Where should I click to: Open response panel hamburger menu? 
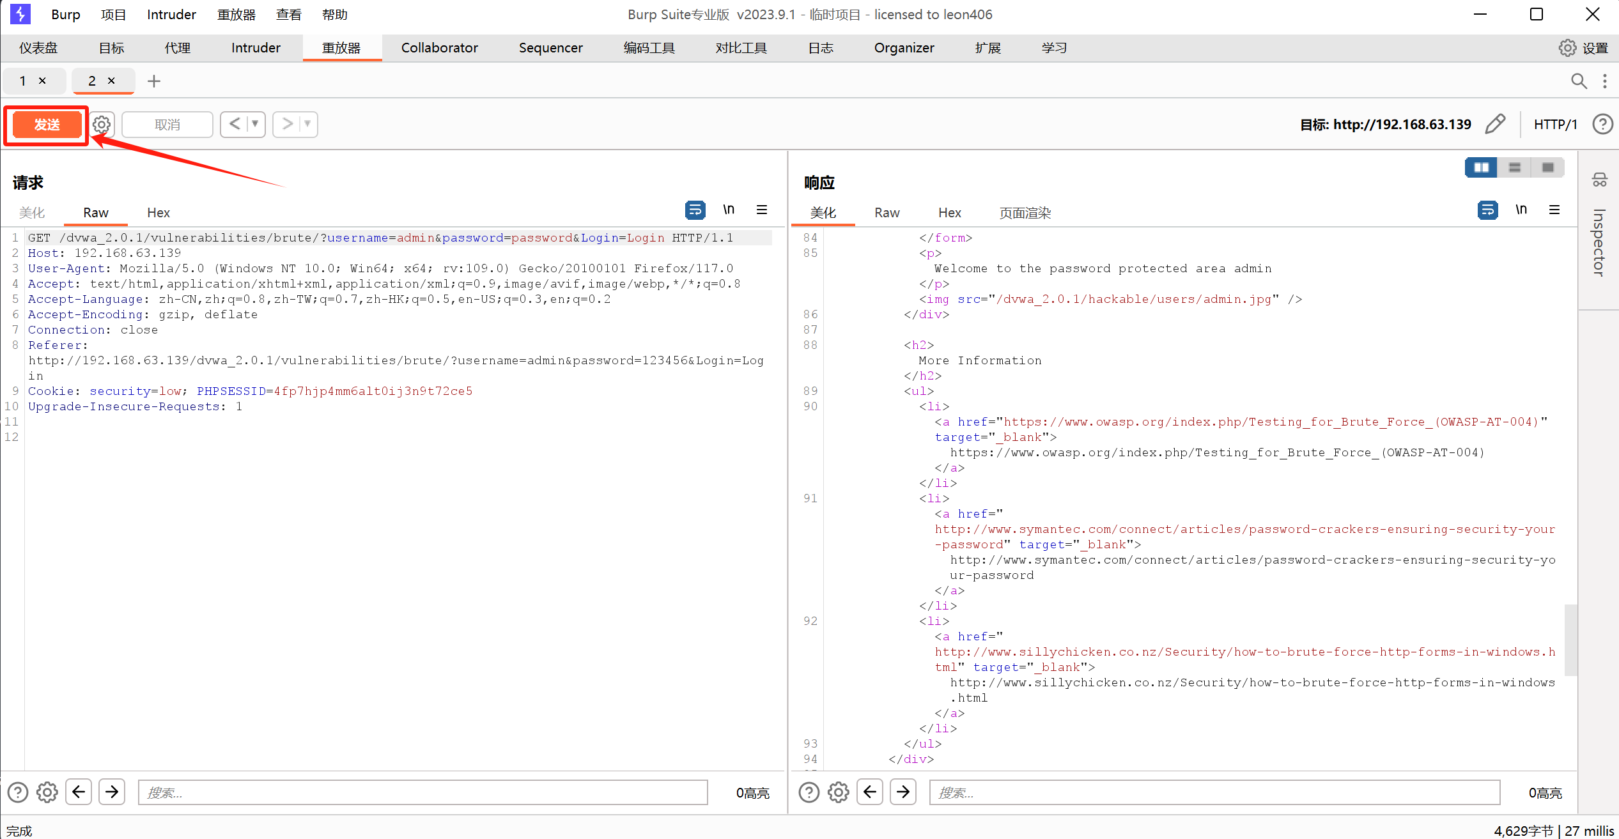1554,210
